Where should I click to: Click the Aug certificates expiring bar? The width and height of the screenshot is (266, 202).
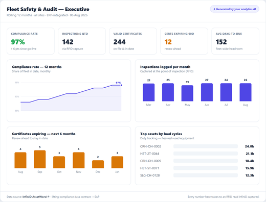pyautogui.click(x=20, y=160)
